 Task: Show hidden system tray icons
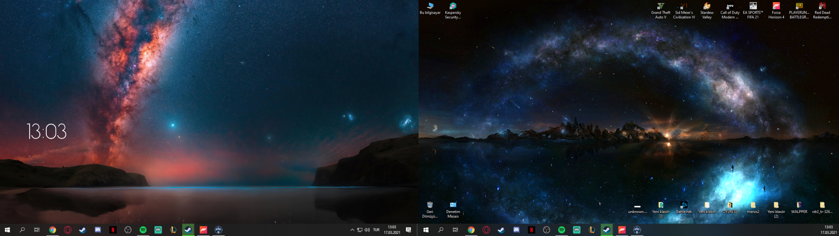click(x=352, y=230)
